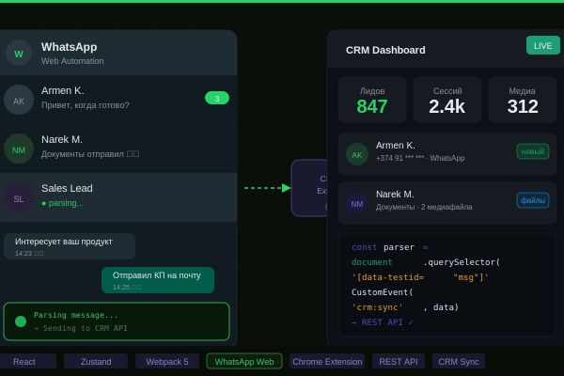Click the WhatsApp header title
564x376 pixels.
(69, 47)
